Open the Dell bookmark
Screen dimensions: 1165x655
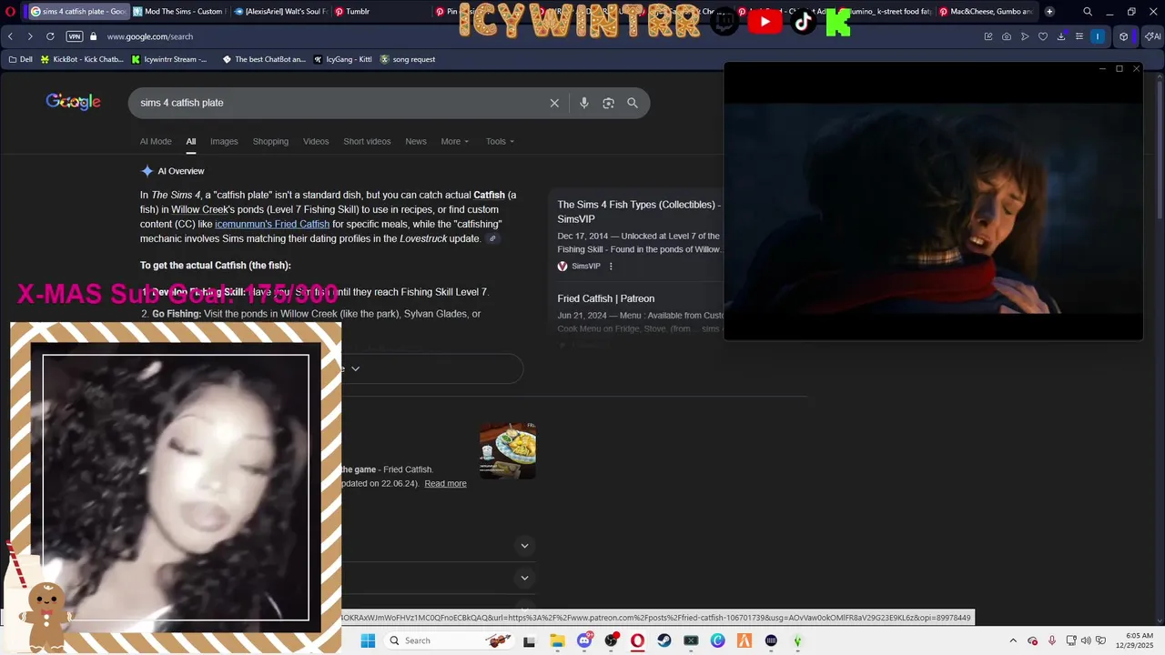pyautogui.click(x=20, y=59)
